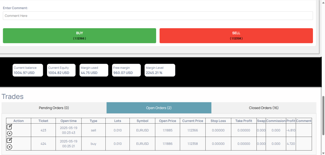Open the Closed Orders tab
The image size is (325, 155).
263,108
